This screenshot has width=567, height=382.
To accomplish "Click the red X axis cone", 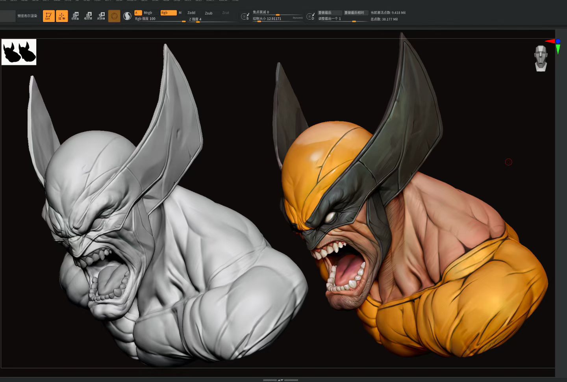I will coord(550,41).
